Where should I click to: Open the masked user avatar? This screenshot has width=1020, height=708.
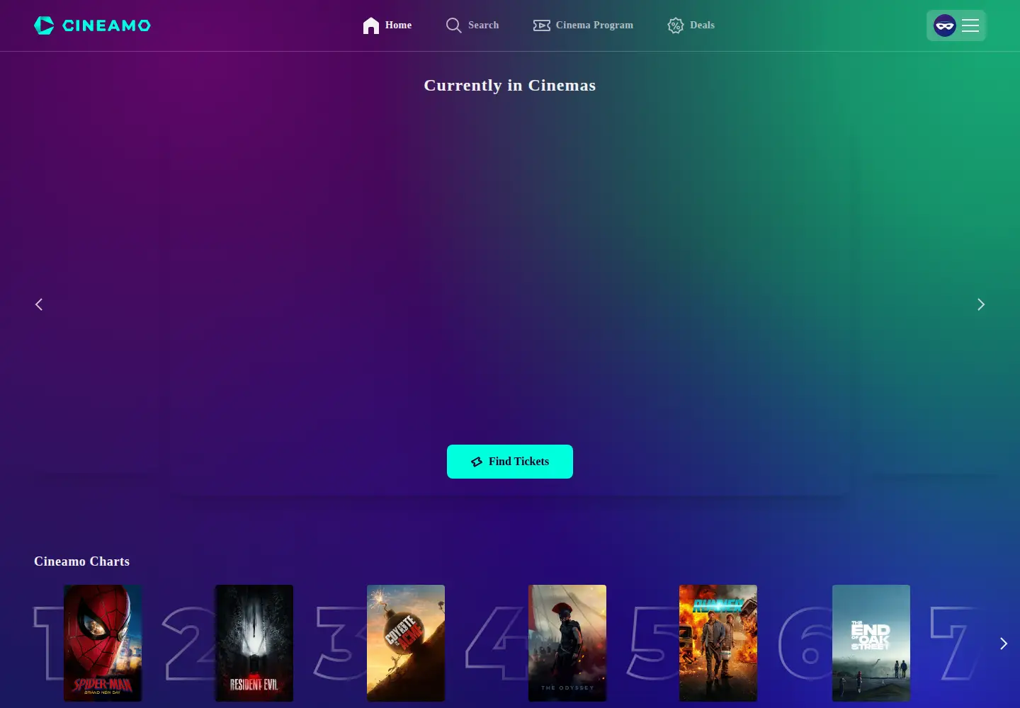[x=945, y=25]
